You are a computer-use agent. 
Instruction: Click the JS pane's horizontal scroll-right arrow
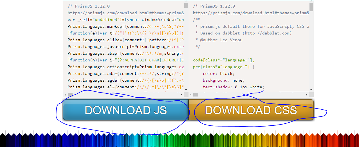[x=182, y=95]
